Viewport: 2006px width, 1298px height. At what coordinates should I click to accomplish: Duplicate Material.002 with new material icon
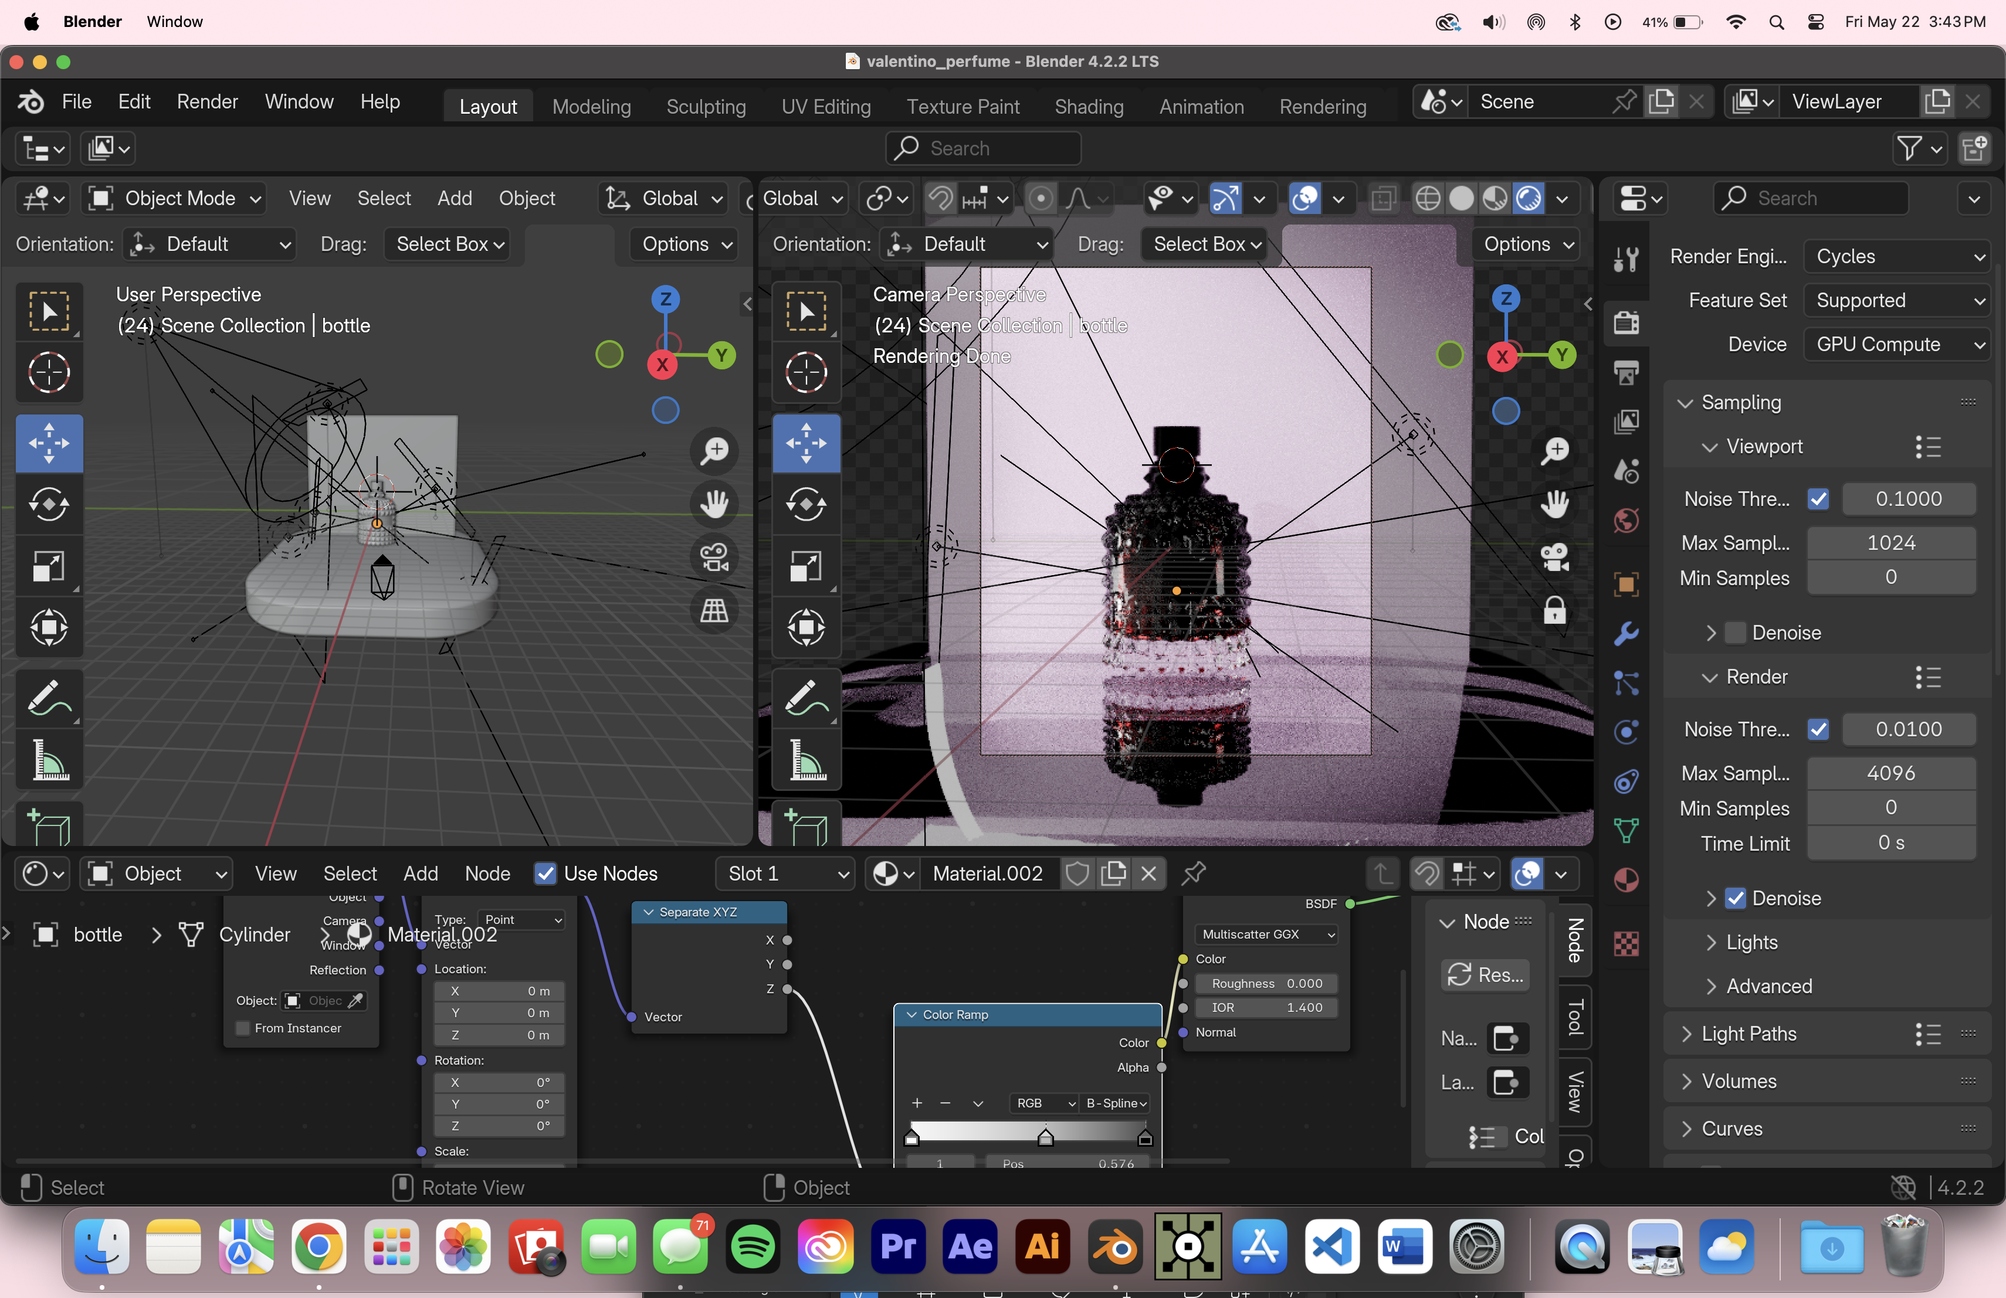[x=1113, y=874]
